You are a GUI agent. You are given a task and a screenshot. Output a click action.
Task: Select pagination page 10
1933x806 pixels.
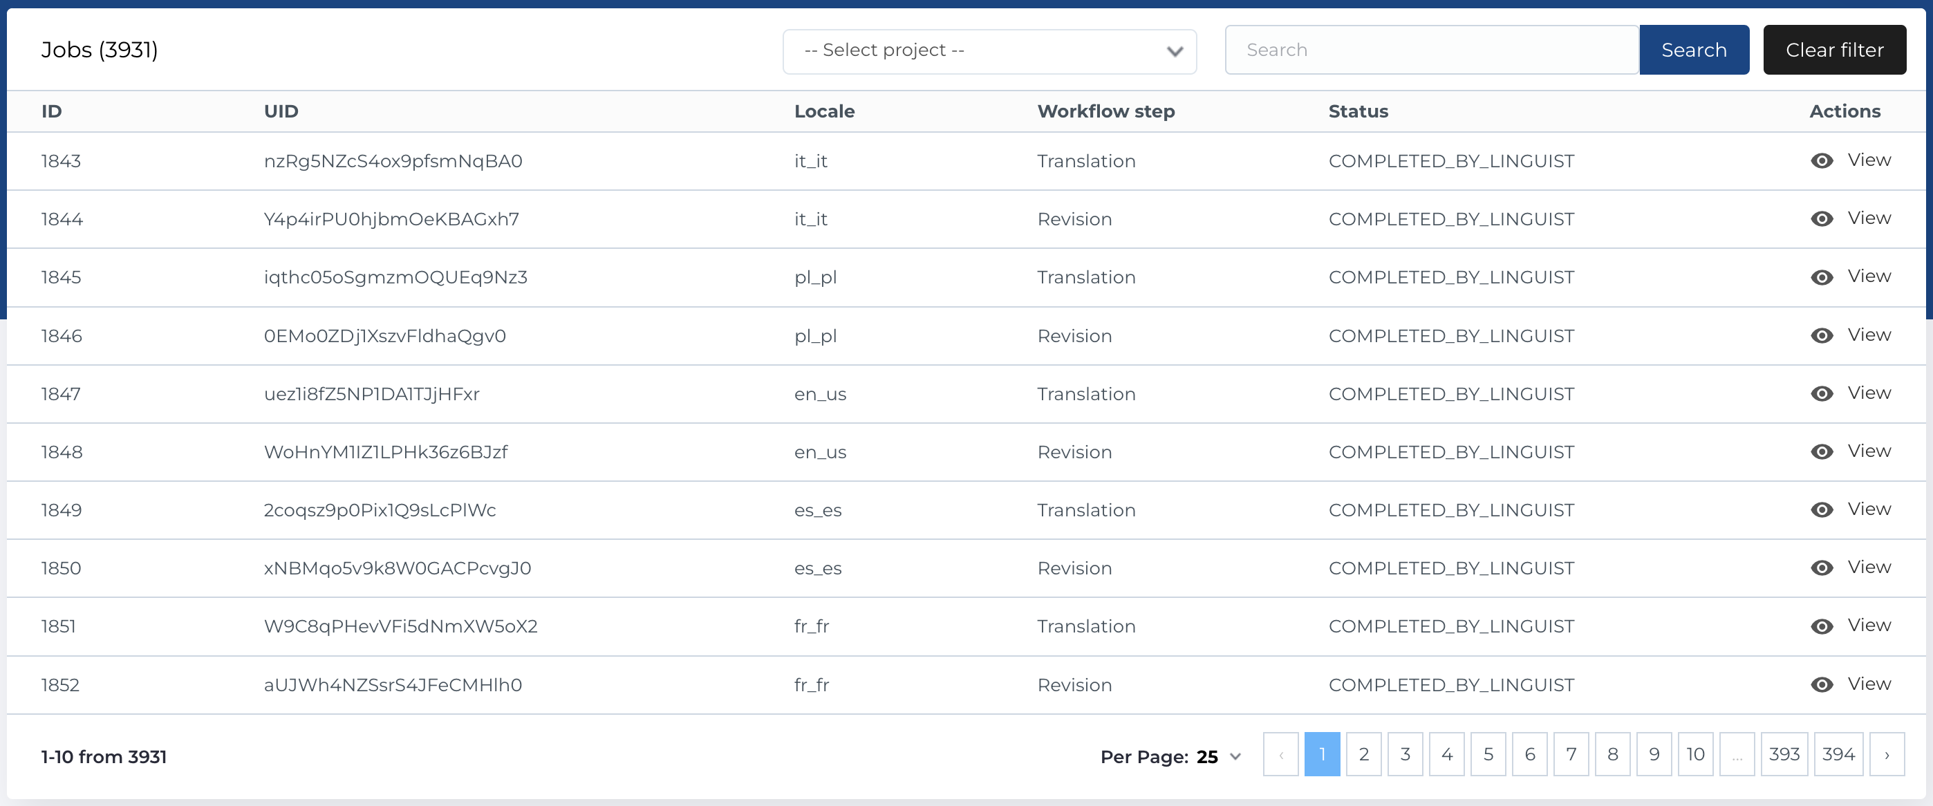[1695, 754]
